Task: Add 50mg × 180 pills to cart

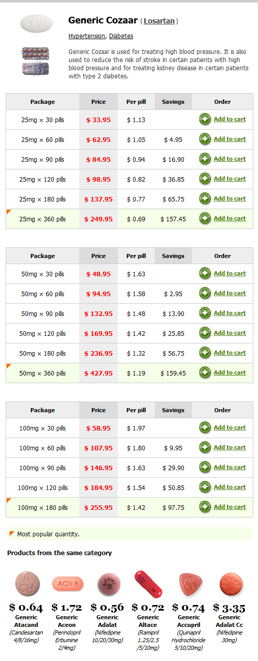Action: point(230,353)
